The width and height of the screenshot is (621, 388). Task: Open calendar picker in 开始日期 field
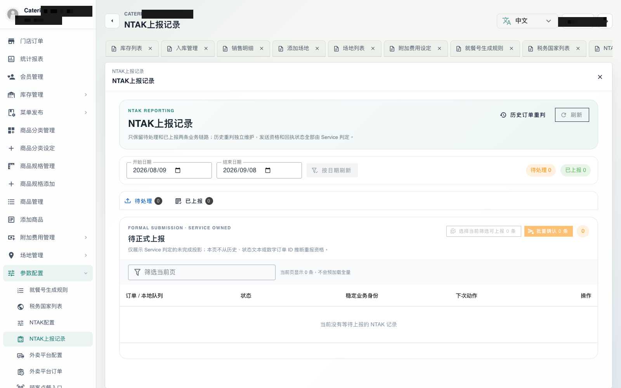tap(178, 170)
